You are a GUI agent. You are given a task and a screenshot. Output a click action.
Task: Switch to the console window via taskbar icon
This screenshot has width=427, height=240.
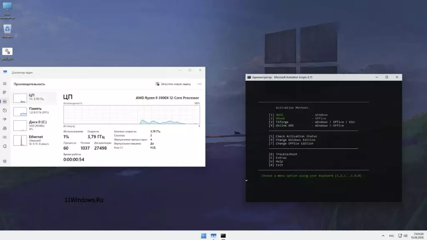tap(224, 236)
